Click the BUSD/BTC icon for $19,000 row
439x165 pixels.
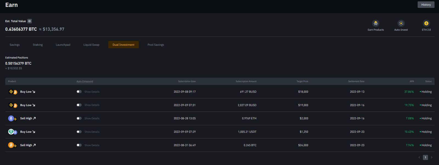point(13,105)
